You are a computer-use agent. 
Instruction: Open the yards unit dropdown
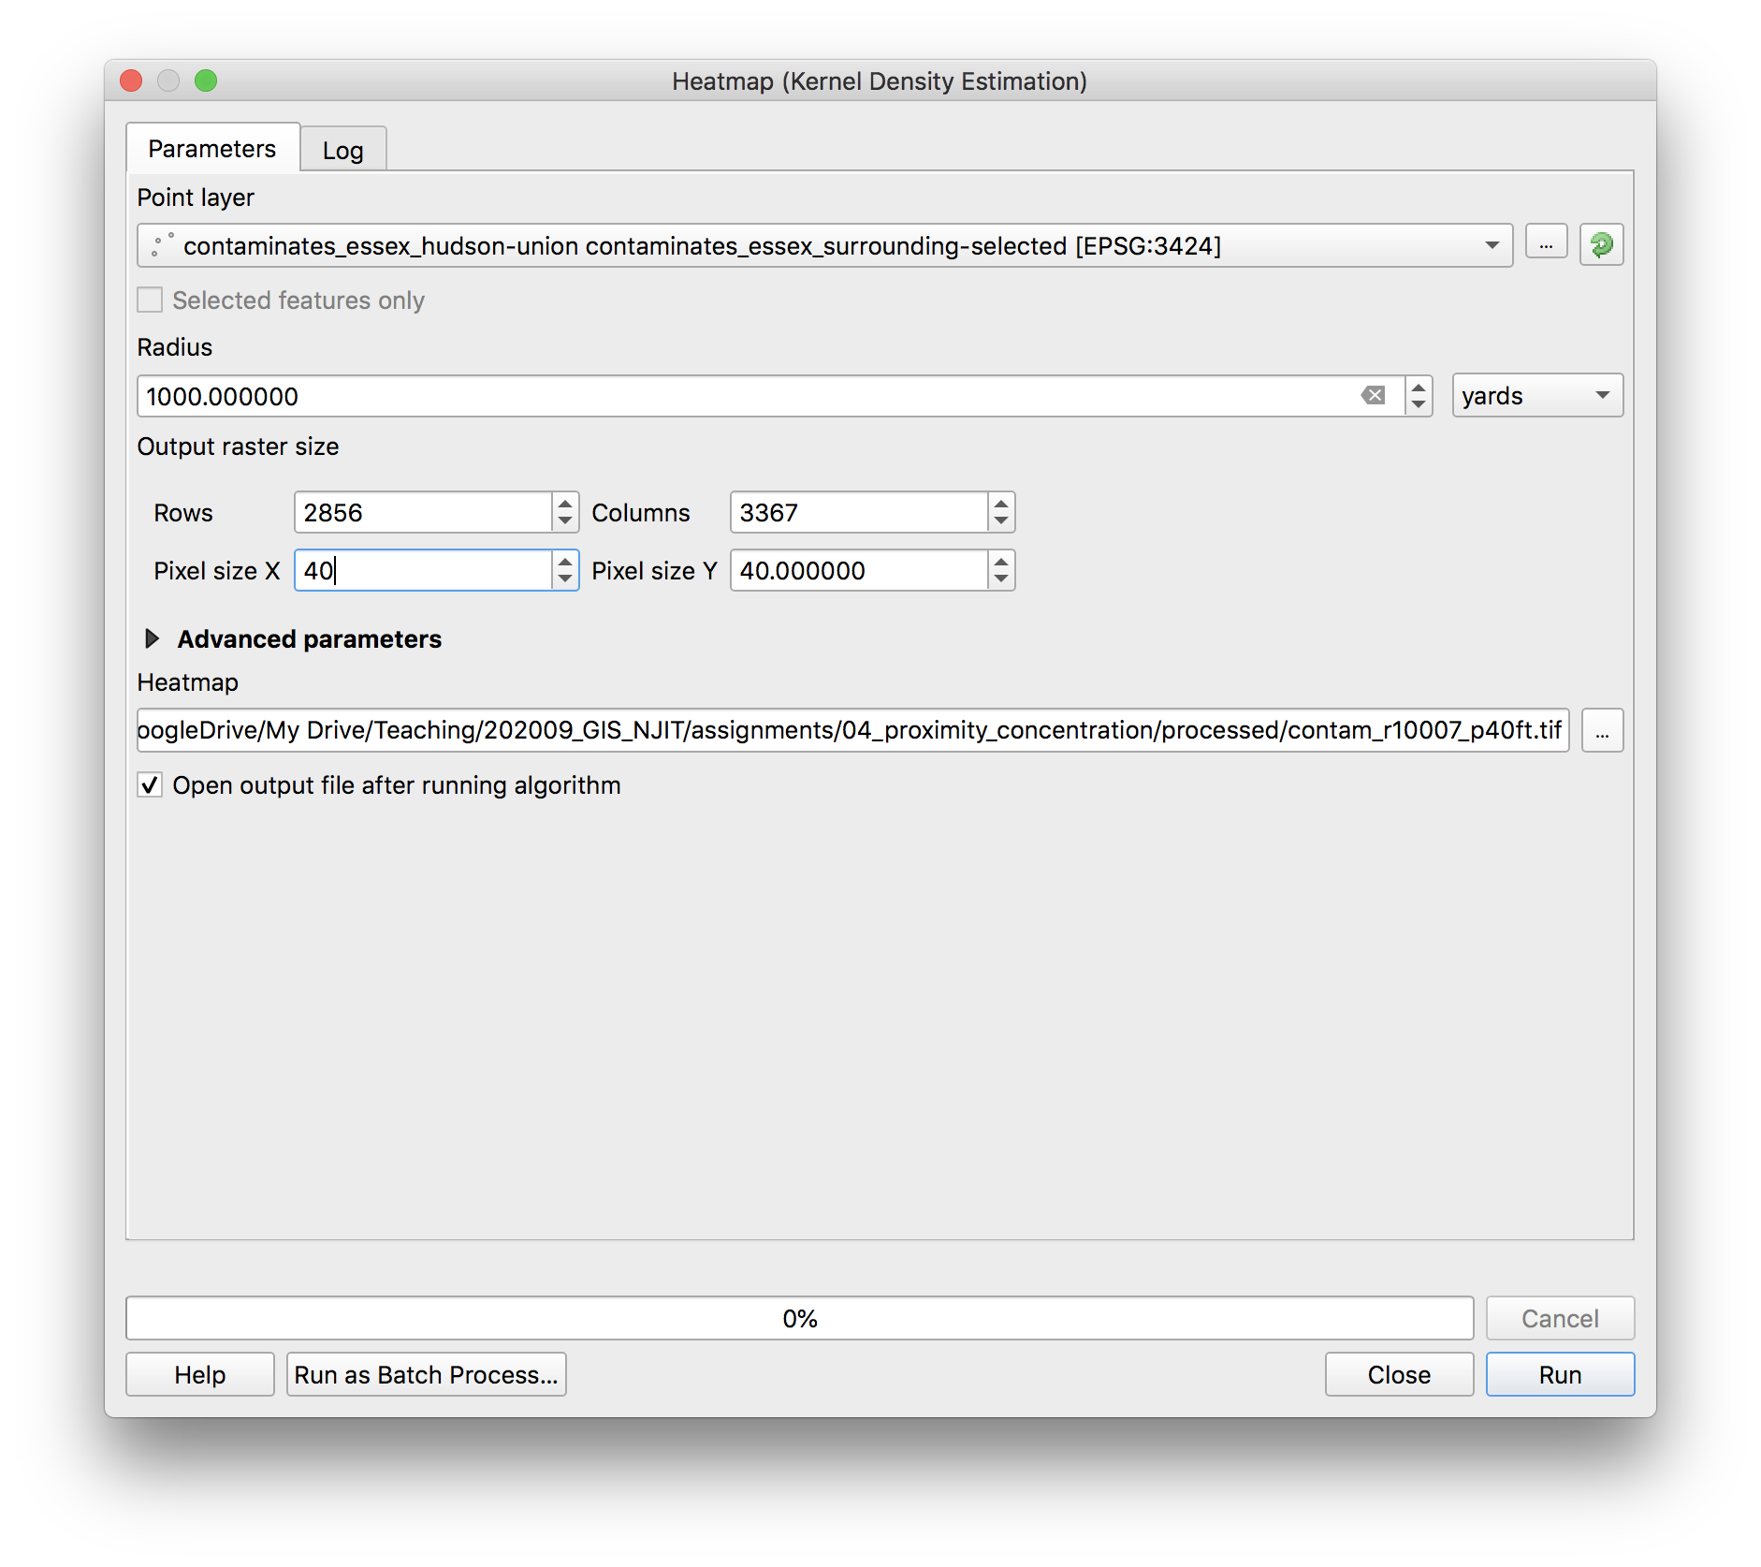1536,396
